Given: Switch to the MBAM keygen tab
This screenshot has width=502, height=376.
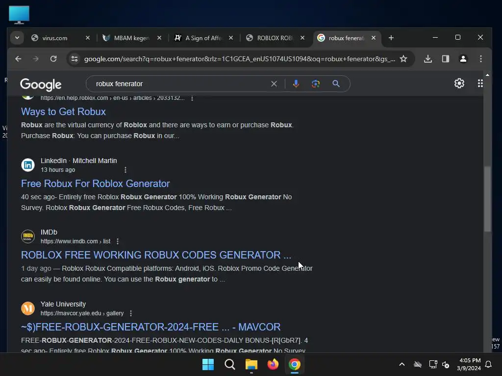Looking at the screenshot, I should (131, 38).
